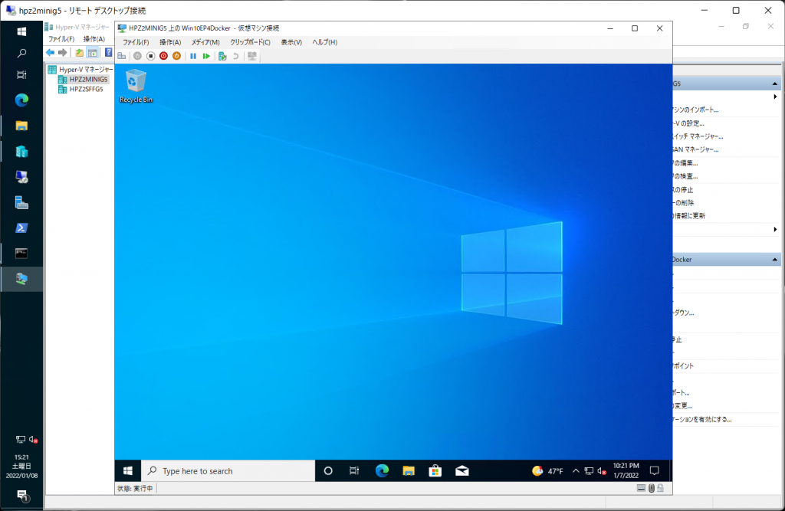Open Microsoft Store in guest taskbar
This screenshot has width=785, height=511.
435,471
